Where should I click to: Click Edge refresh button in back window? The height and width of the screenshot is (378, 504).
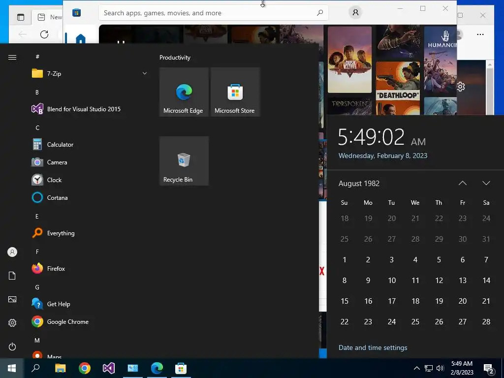click(44, 34)
